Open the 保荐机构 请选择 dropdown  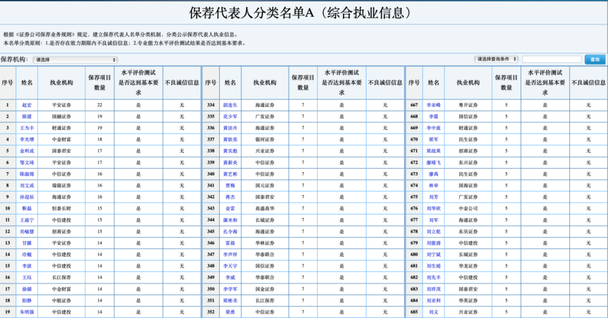[75, 60]
